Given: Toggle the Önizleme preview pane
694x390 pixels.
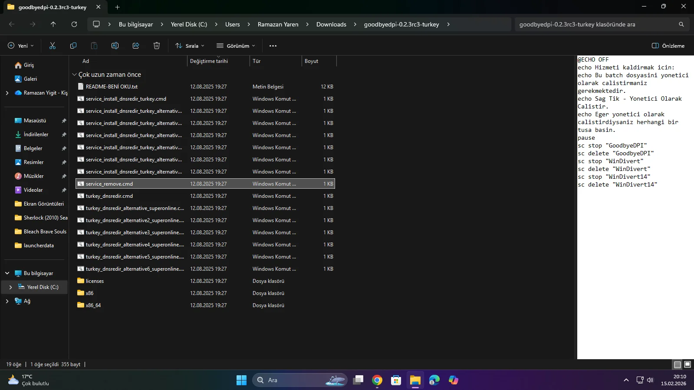Looking at the screenshot, I should [x=668, y=46].
